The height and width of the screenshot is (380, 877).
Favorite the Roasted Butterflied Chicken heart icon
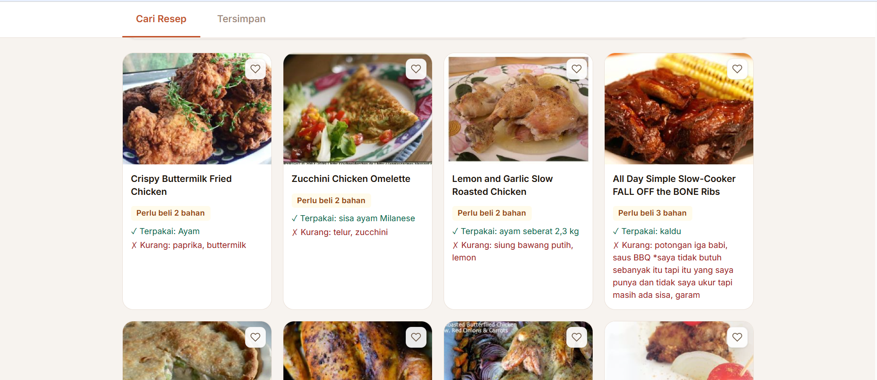point(577,337)
